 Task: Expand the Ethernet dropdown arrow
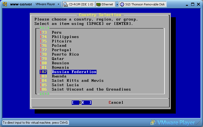[x=117, y=4]
